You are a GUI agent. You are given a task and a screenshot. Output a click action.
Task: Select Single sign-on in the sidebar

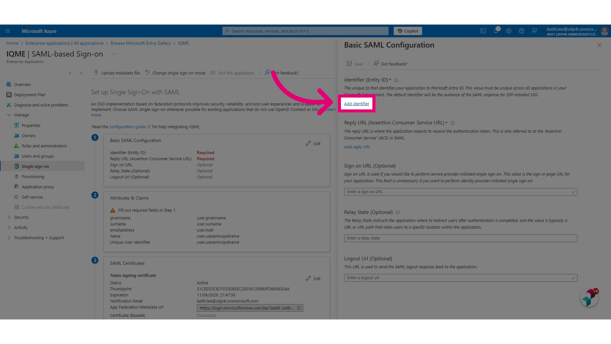(x=35, y=166)
